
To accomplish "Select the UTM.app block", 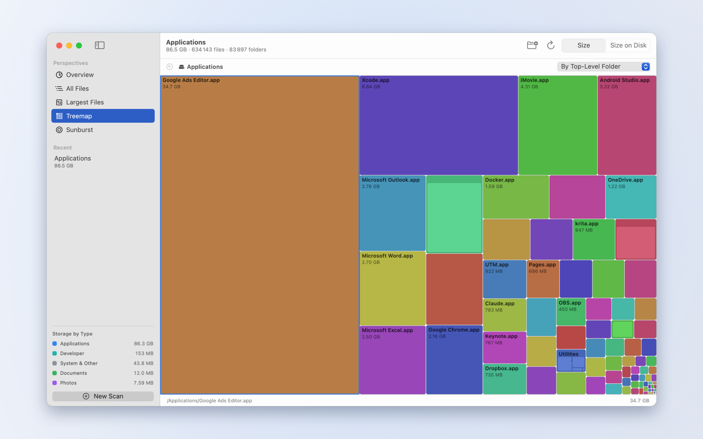I will [x=504, y=279].
